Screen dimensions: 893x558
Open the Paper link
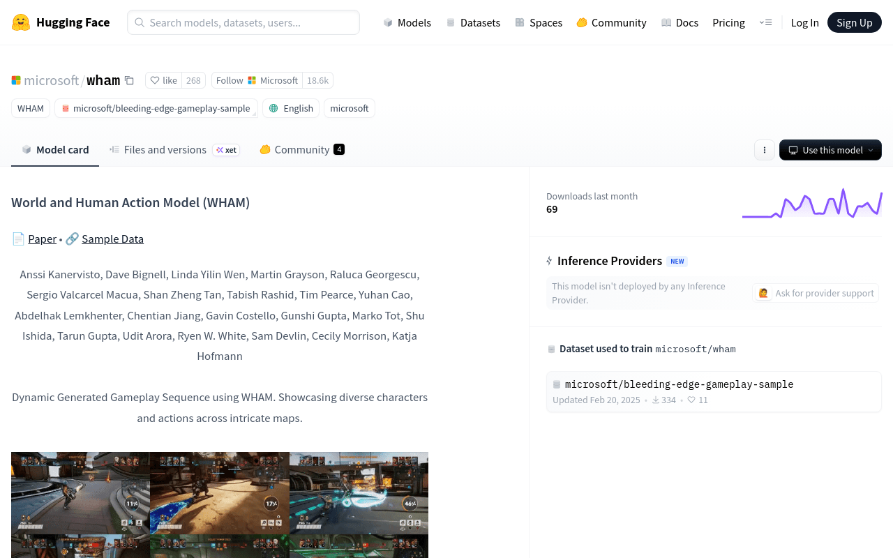coord(43,239)
